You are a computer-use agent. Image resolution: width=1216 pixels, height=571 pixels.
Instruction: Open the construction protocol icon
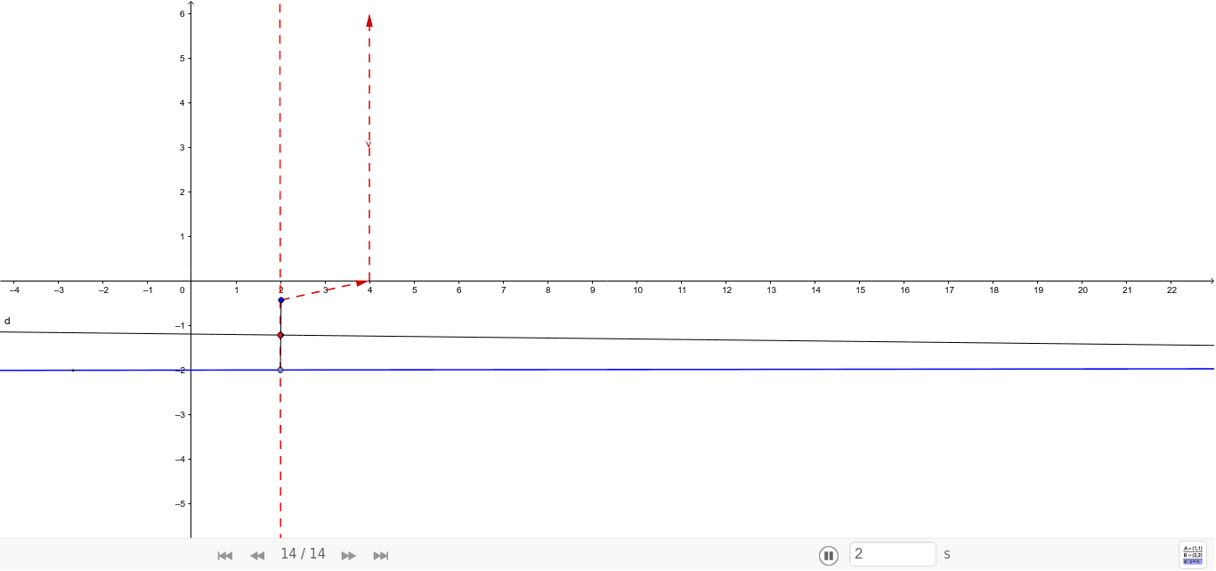pos(1193,555)
